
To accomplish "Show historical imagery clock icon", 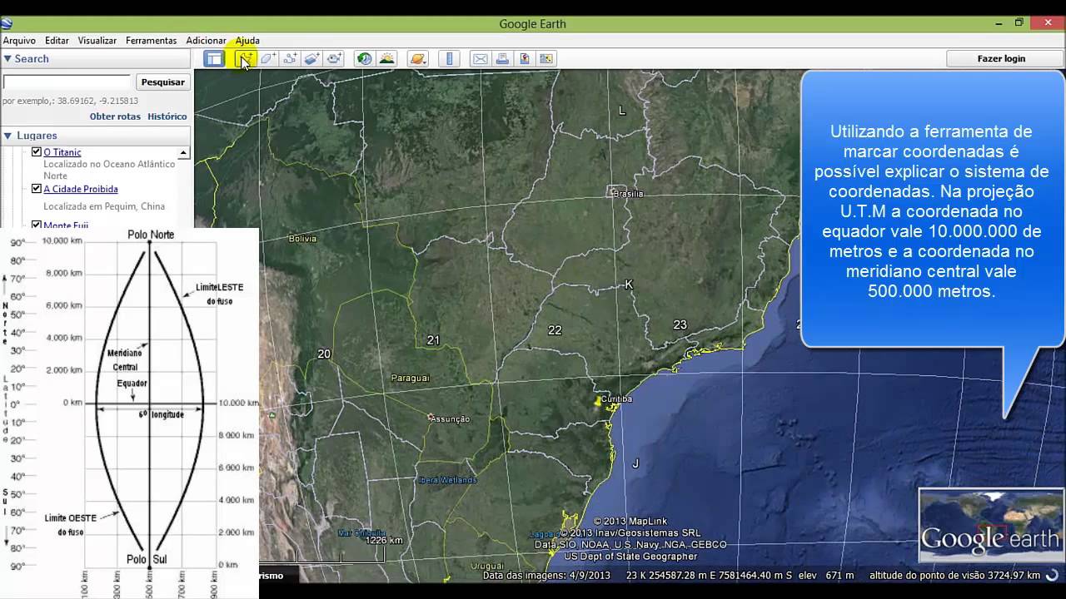I will [x=365, y=58].
